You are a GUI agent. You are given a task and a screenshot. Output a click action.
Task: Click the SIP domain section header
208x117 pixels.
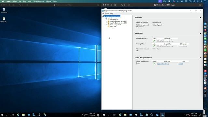[x=138, y=17]
